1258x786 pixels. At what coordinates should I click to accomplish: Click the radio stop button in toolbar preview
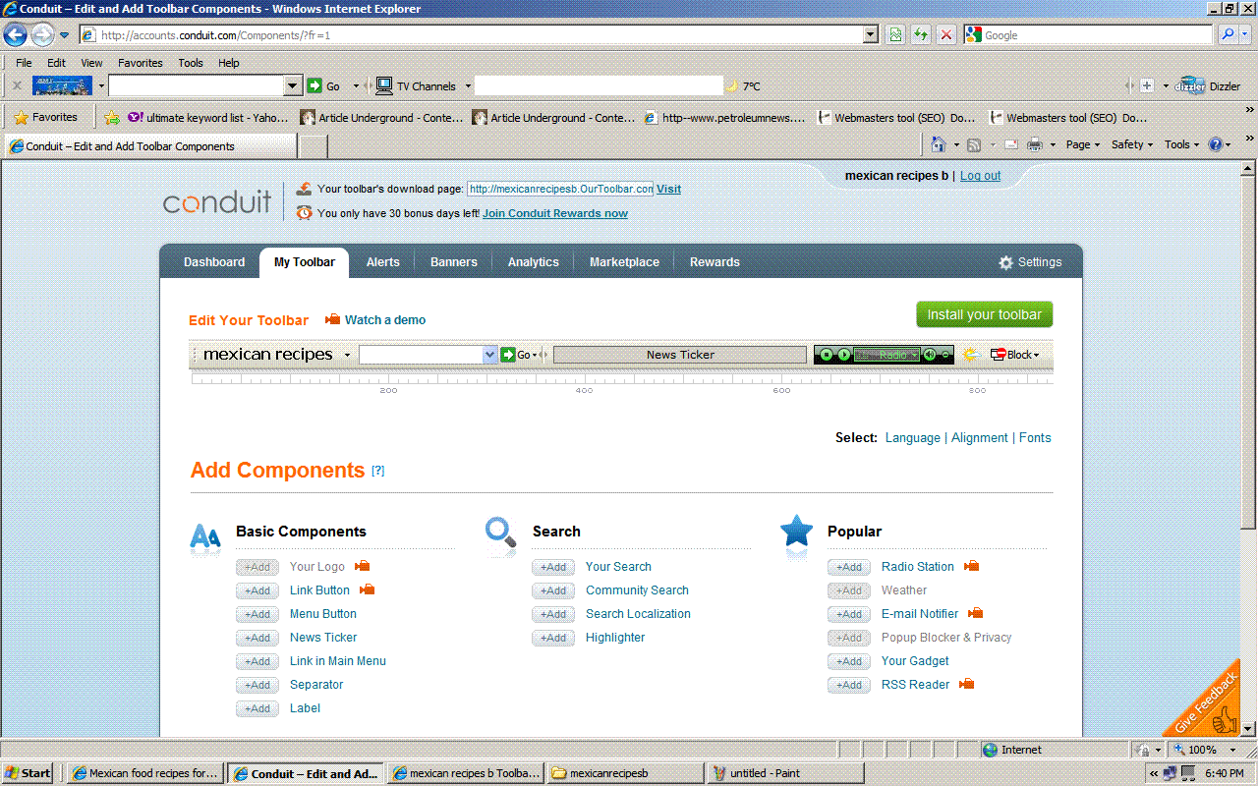point(828,355)
